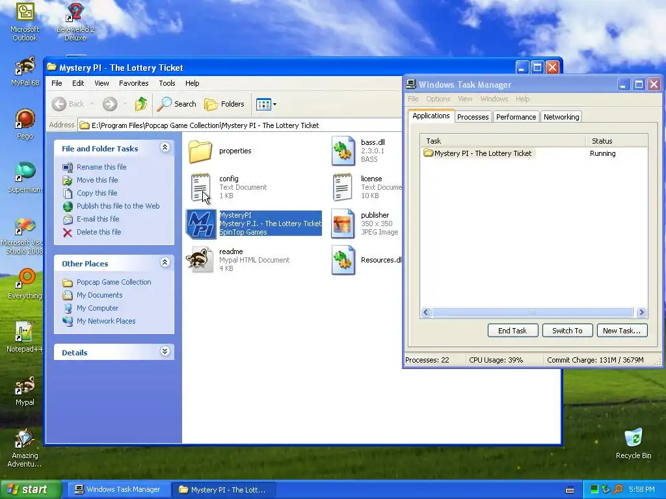666x499 pixels.
Task: Toggle the Folders pane button
Action: [224, 104]
